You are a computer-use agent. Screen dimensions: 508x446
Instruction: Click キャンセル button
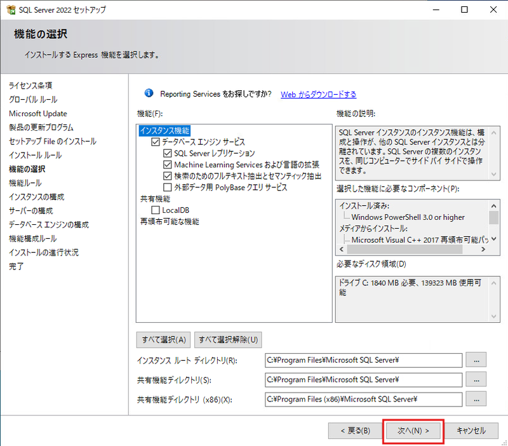471,431
